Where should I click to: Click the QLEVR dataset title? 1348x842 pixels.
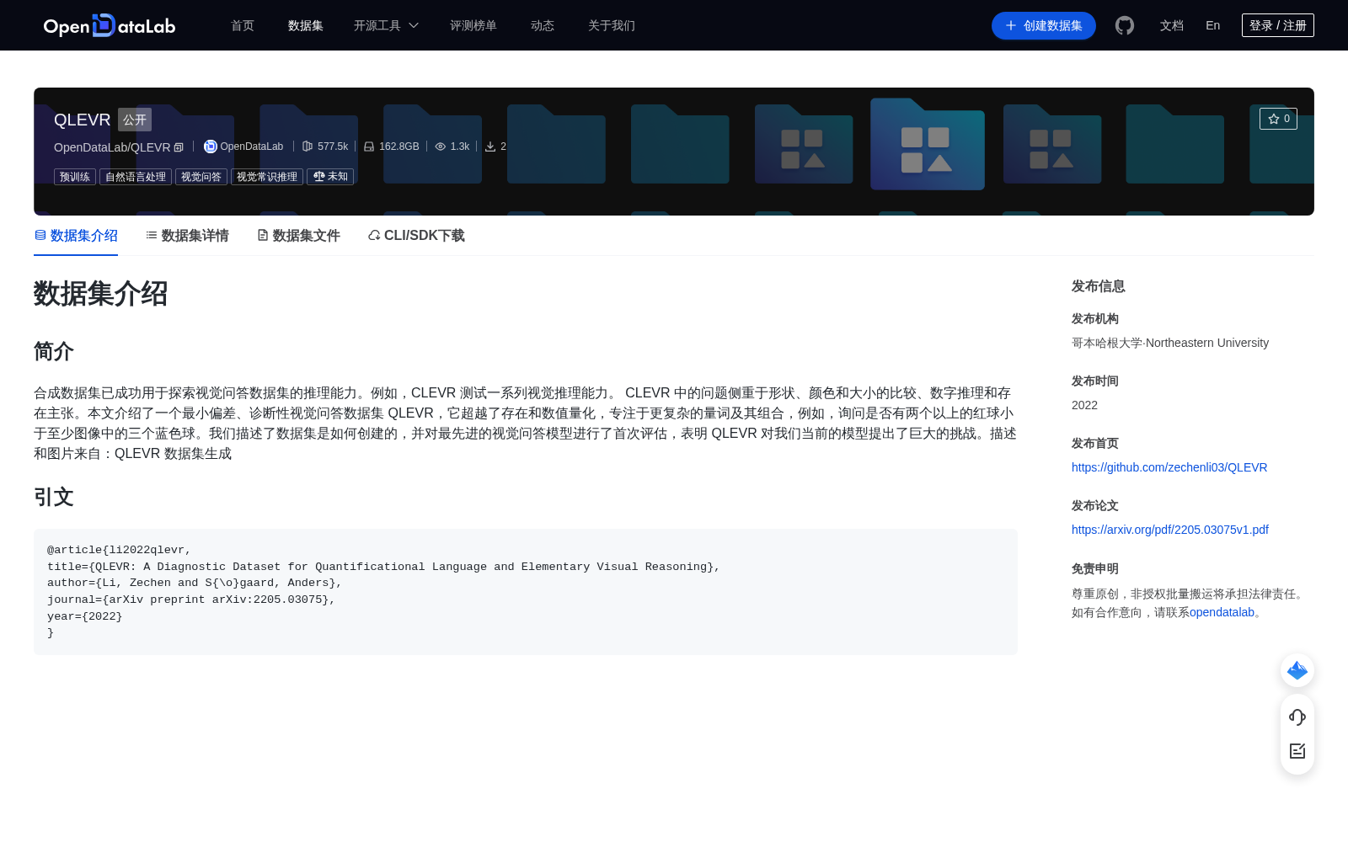(x=83, y=120)
